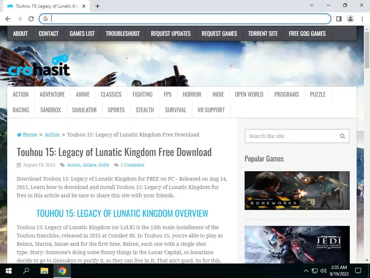This screenshot has width=370, height=278.
Task: Select the PROGRAMS category
Action: click(287, 94)
